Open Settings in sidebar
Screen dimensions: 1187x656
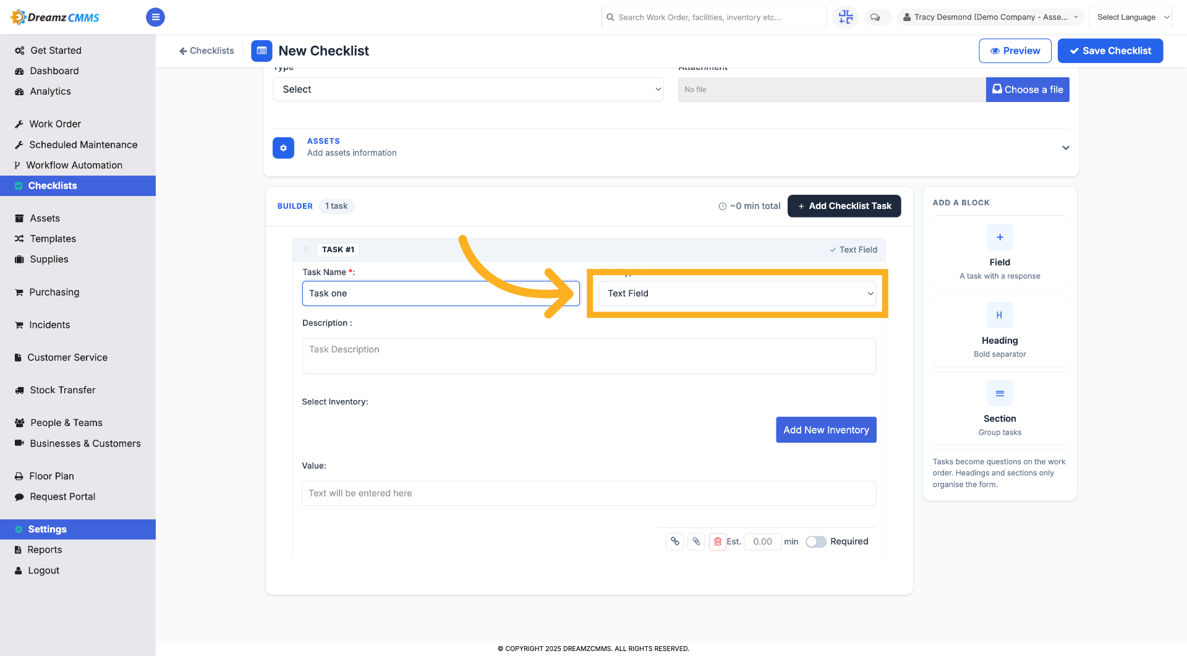point(78,529)
